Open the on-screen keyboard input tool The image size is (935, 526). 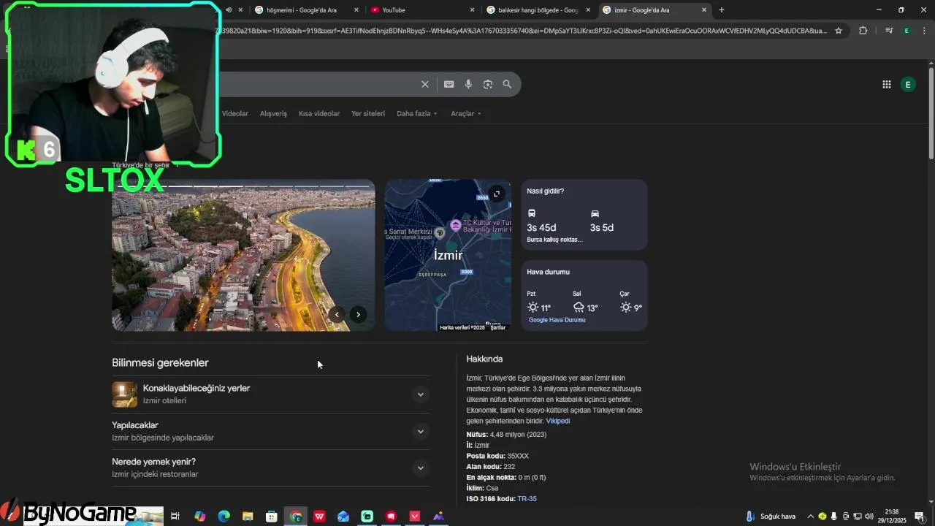pos(449,84)
